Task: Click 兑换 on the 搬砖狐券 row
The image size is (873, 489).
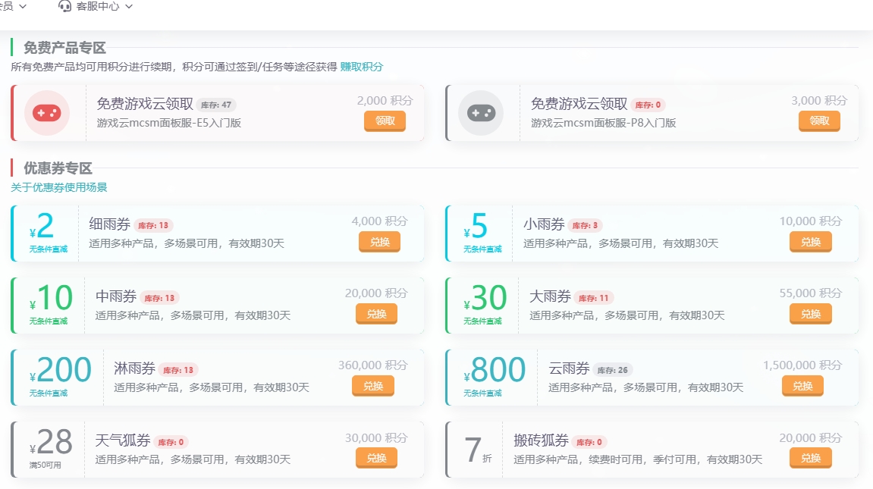Action: point(810,458)
